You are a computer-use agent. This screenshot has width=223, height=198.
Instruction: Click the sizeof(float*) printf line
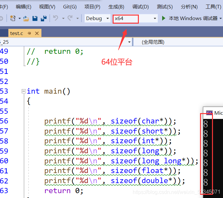pos(112,171)
